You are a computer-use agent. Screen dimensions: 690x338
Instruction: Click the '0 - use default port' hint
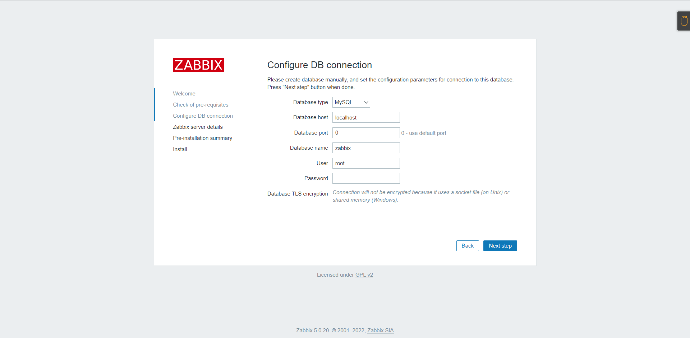click(424, 133)
